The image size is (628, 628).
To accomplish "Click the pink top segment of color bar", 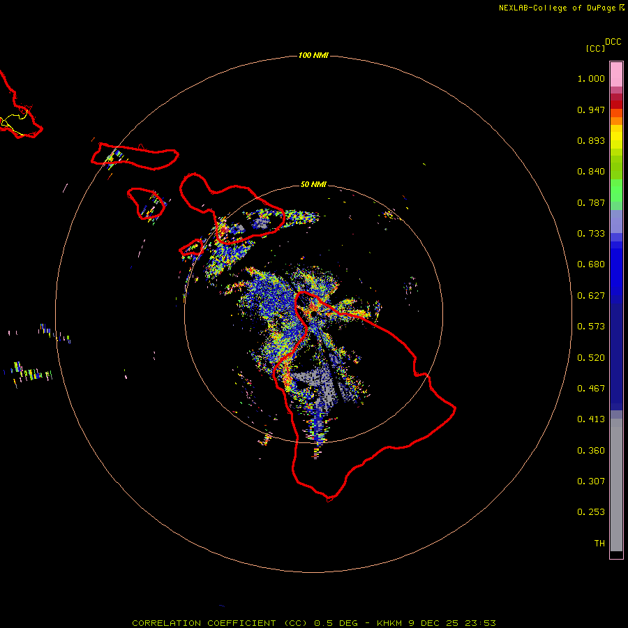I will (x=616, y=74).
